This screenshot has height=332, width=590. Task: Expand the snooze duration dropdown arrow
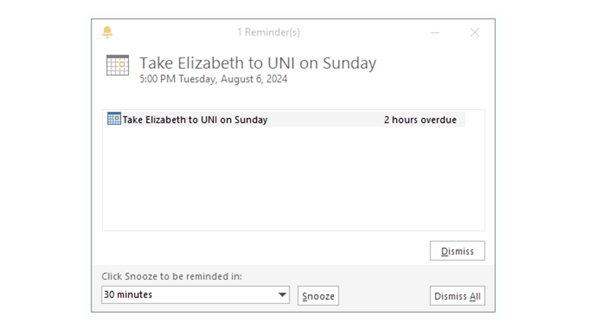point(282,295)
